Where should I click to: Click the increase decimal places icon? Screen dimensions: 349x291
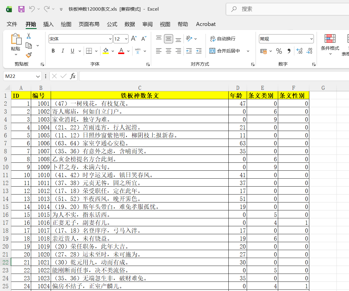(x=300, y=51)
